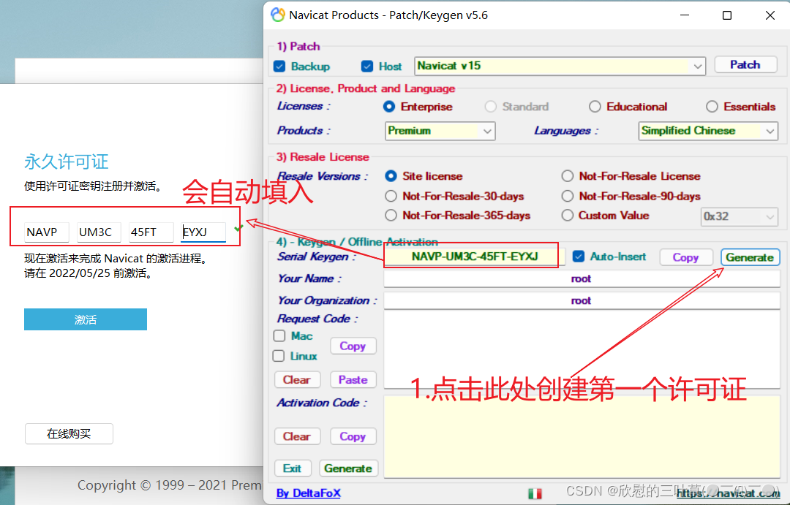790x505 pixels.
Task: Choose Not-For-Resale License option
Action: tap(568, 175)
